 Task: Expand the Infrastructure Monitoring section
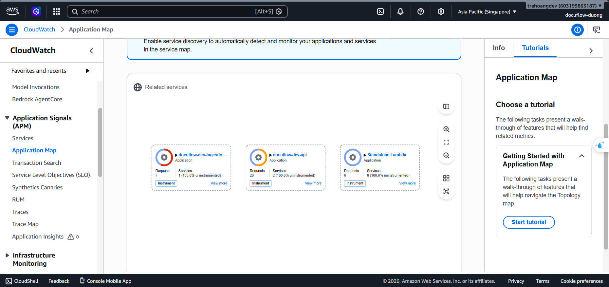(7, 255)
